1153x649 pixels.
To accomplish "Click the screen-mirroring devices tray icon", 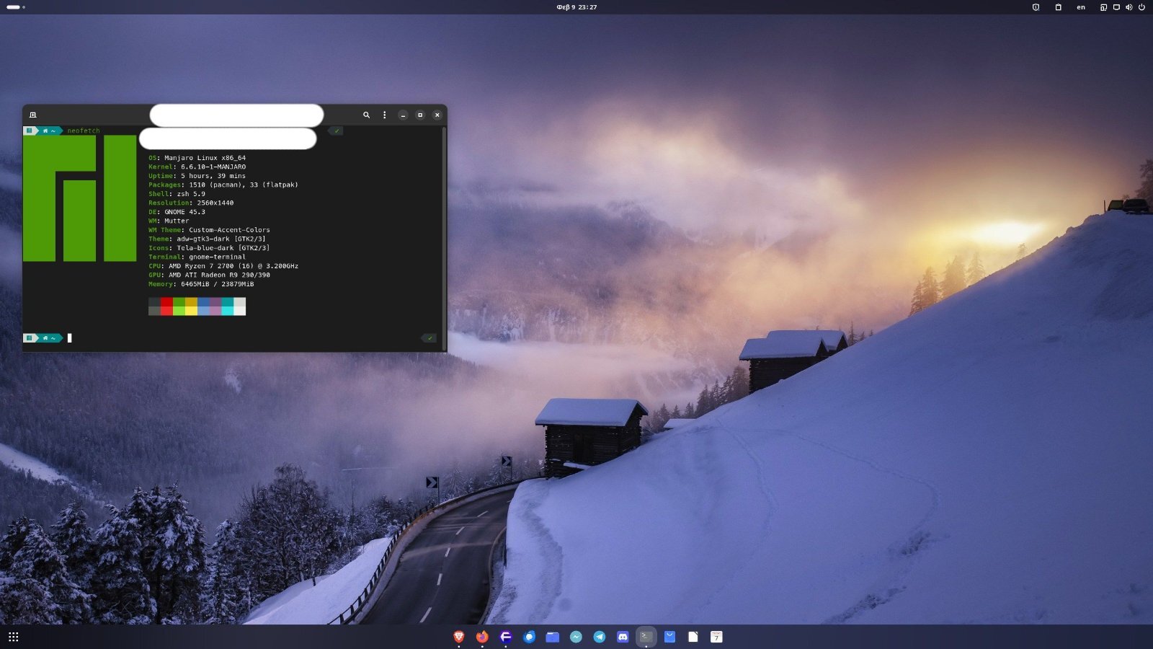I will pos(1103,7).
